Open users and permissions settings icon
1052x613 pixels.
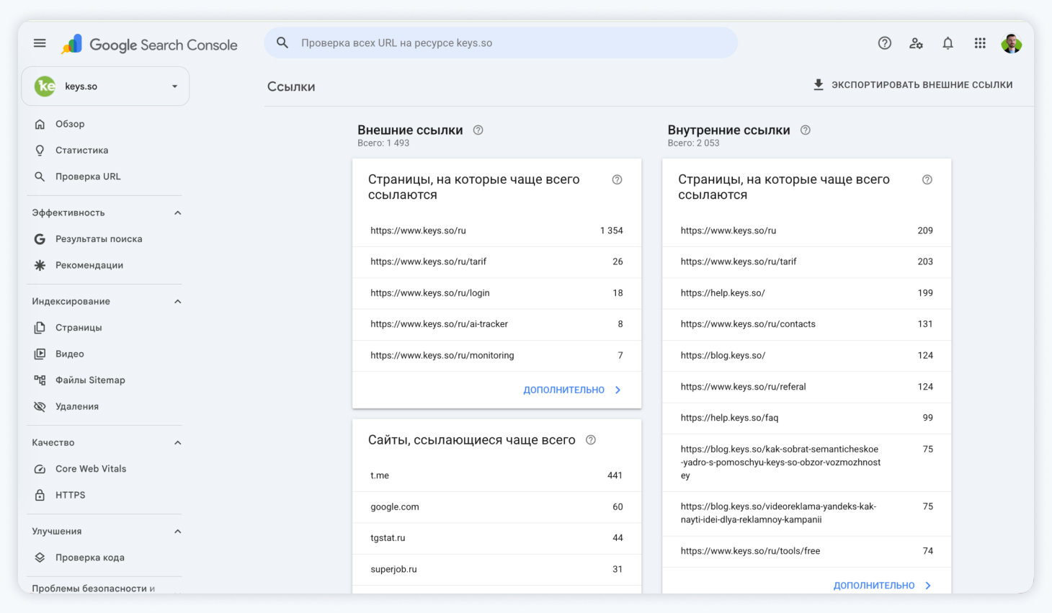(x=917, y=43)
